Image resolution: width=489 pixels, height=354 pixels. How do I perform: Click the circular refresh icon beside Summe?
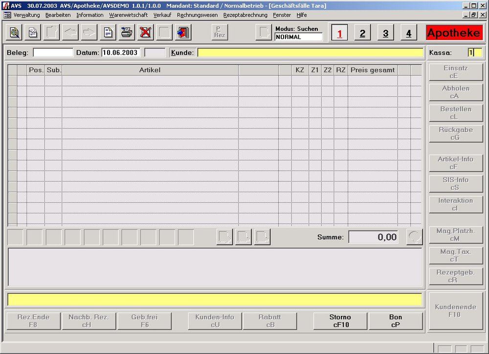point(414,237)
